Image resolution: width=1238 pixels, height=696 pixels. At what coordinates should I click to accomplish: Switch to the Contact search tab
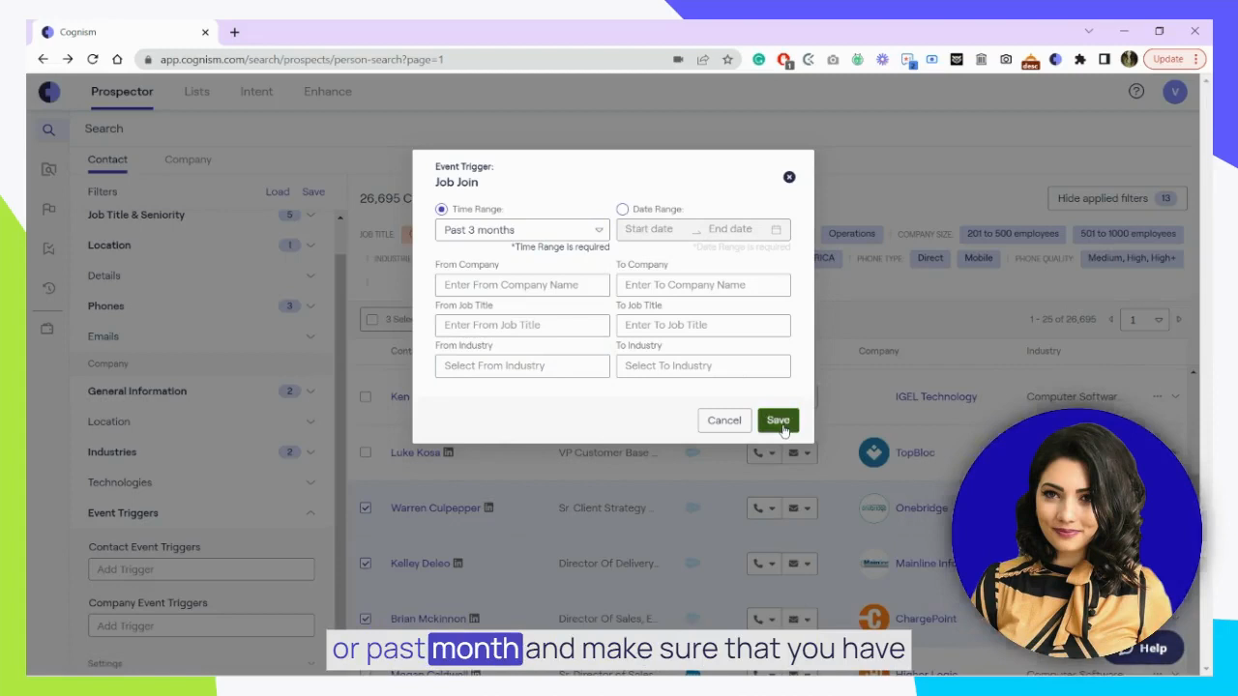click(x=107, y=159)
